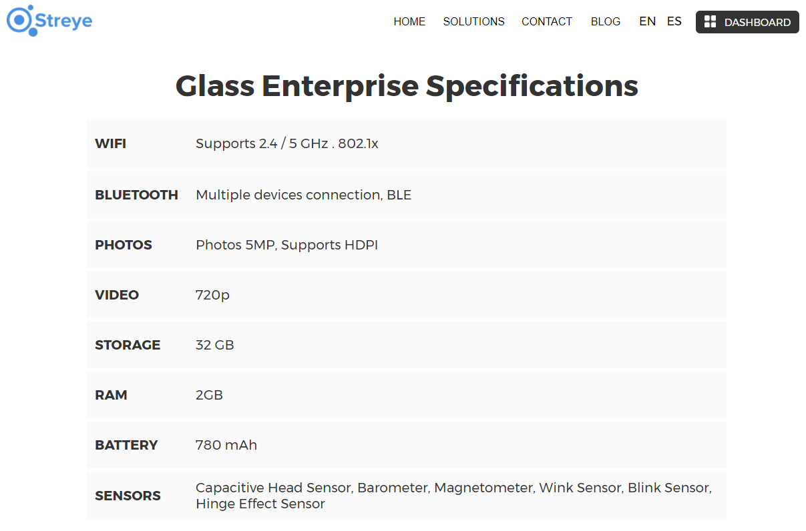The height and width of the screenshot is (531, 806).
Task: Select the Glass Enterprise Specifications heading
Action: point(407,86)
